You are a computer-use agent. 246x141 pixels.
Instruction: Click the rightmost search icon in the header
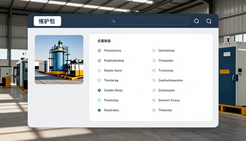tap(209, 21)
